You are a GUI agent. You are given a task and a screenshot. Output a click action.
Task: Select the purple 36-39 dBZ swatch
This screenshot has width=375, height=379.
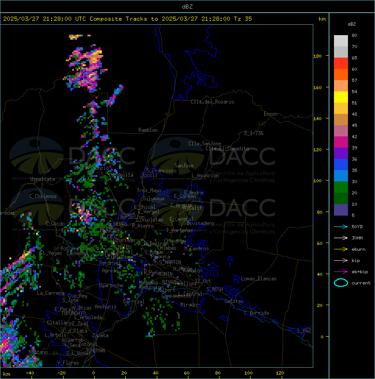click(x=341, y=153)
